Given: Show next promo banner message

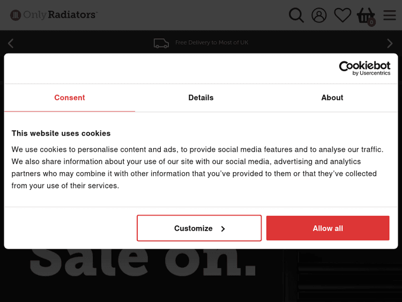Looking at the screenshot, I should [390, 43].
